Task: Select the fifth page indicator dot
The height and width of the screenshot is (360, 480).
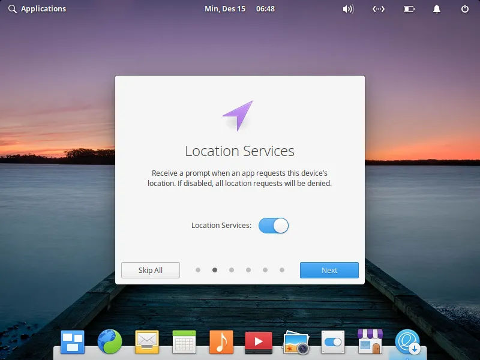Action: (265, 270)
